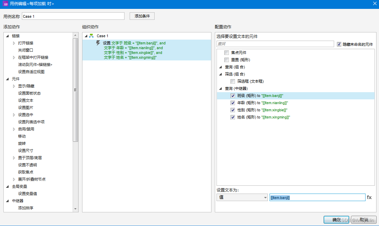This screenshot has height=226, width=379.
Task: Click the Axure RP logo icon
Action: [x=5, y=4]
